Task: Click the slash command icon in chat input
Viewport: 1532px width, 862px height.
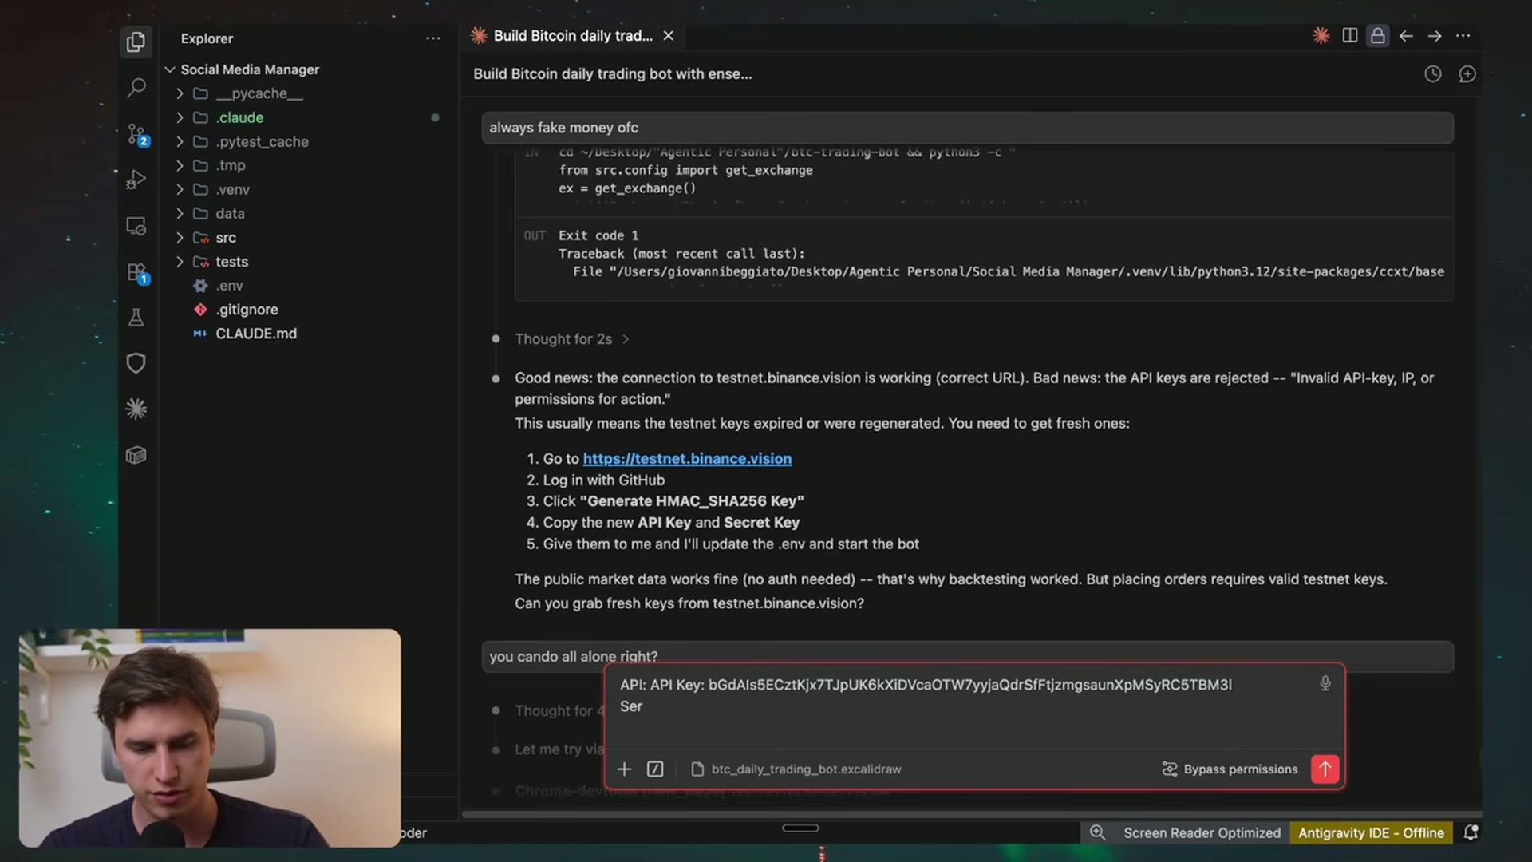Action: (655, 769)
